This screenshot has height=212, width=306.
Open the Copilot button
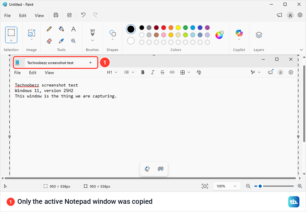239,33
